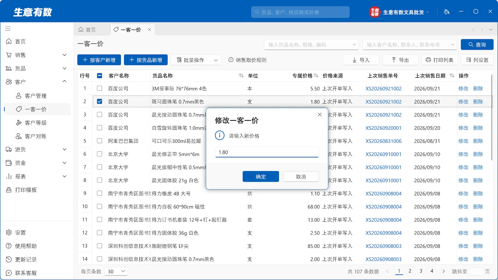
Task: Open 联系客服 in the sidebar
Action: click(x=37, y=273)
